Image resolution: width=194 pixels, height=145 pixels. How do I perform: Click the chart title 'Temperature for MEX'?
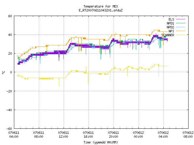point(101,6)
